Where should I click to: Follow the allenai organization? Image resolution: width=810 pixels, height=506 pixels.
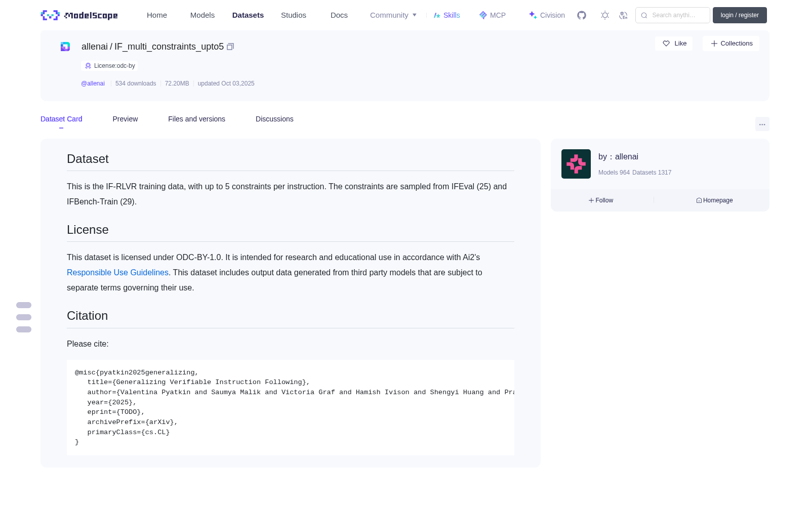click(x=601, y=200)
